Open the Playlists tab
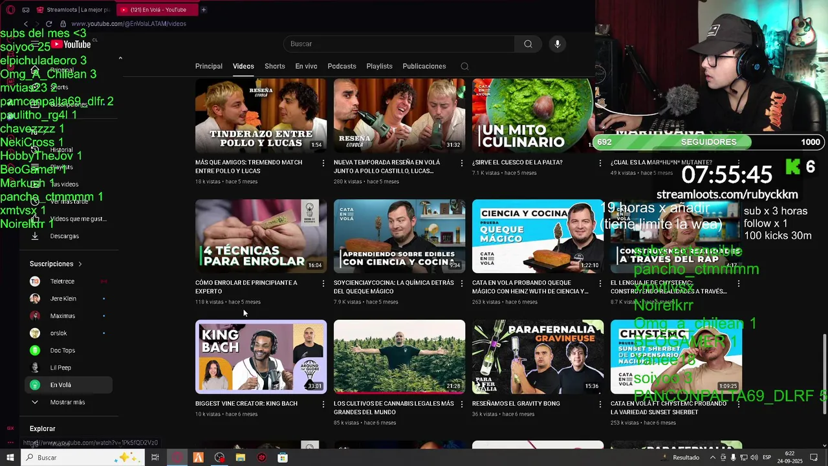Screen dimensions: 828x466 379,66
